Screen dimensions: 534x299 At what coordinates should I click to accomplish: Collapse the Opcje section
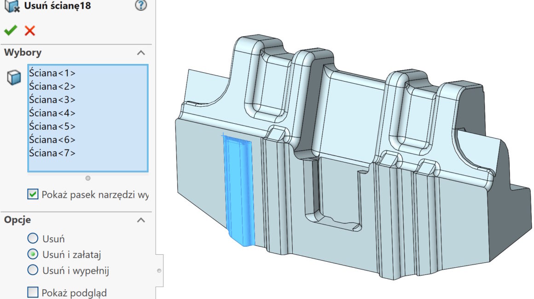point(141,220)
